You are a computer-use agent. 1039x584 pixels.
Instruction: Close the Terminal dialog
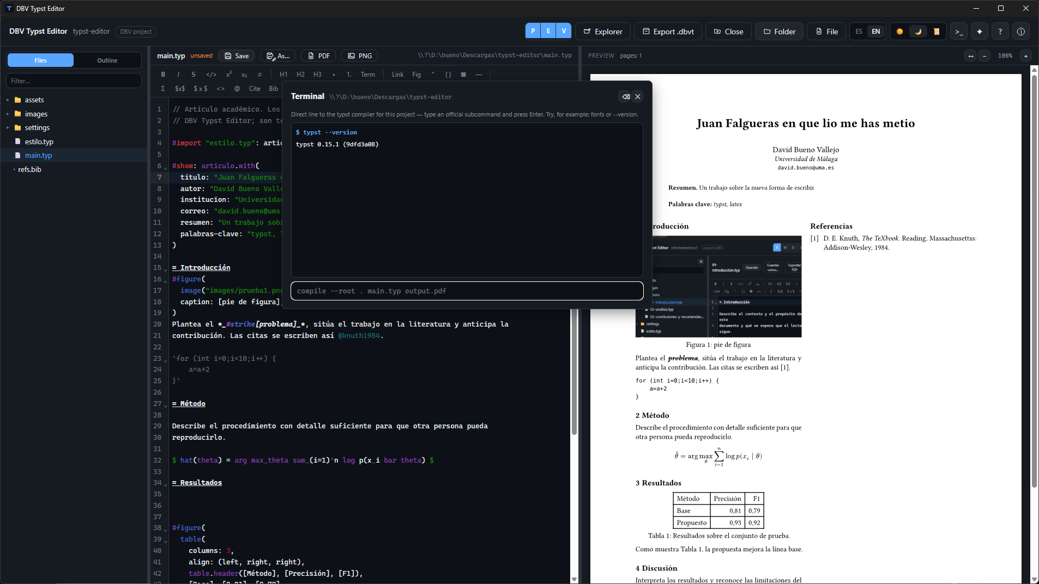pos(638,97)
